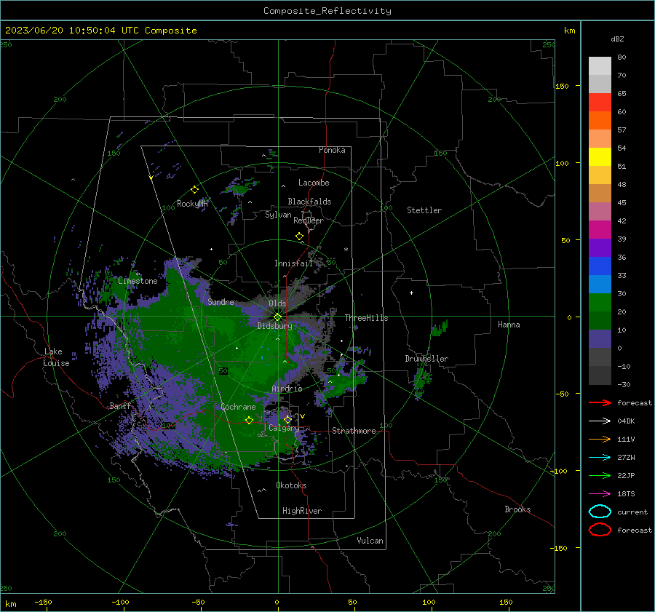Click the Calgary city label
This screenshot has height=612, width=655.
click(x=284, y=428)
